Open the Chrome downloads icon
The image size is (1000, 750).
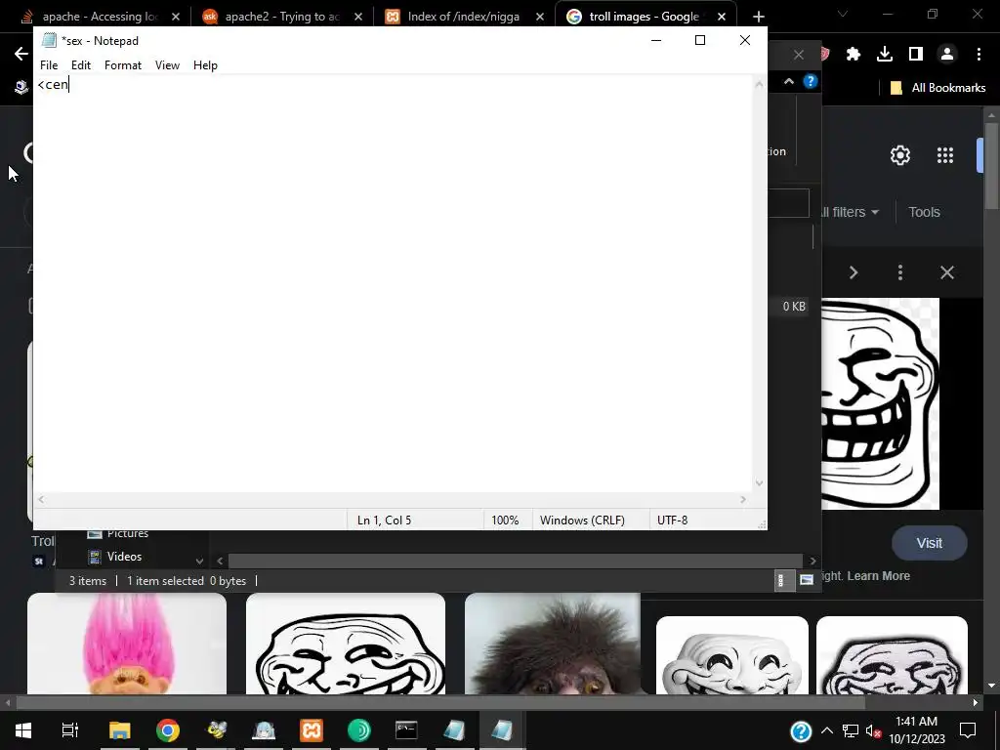click(x=885, y=55)
